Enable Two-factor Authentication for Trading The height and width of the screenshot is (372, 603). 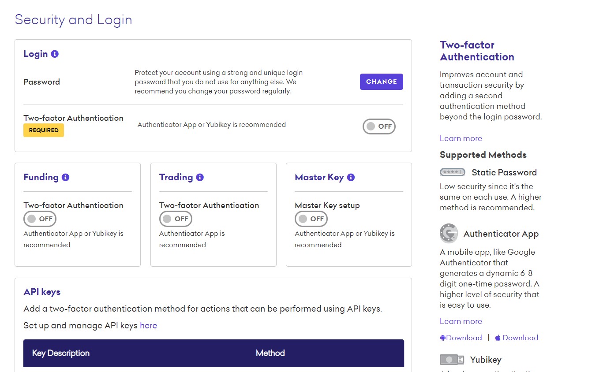176,219
